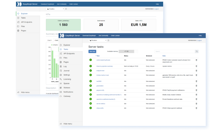The height and width of the screenshot is (131, 222).
Task: Click Help in the front window header
Action: pos(200,36)
